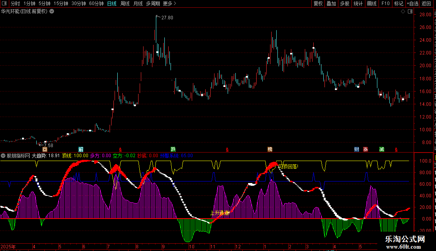Viewport: 436px width, 251px height.
Task: Select the 1分钟 period tab
Action: point(29,3)
